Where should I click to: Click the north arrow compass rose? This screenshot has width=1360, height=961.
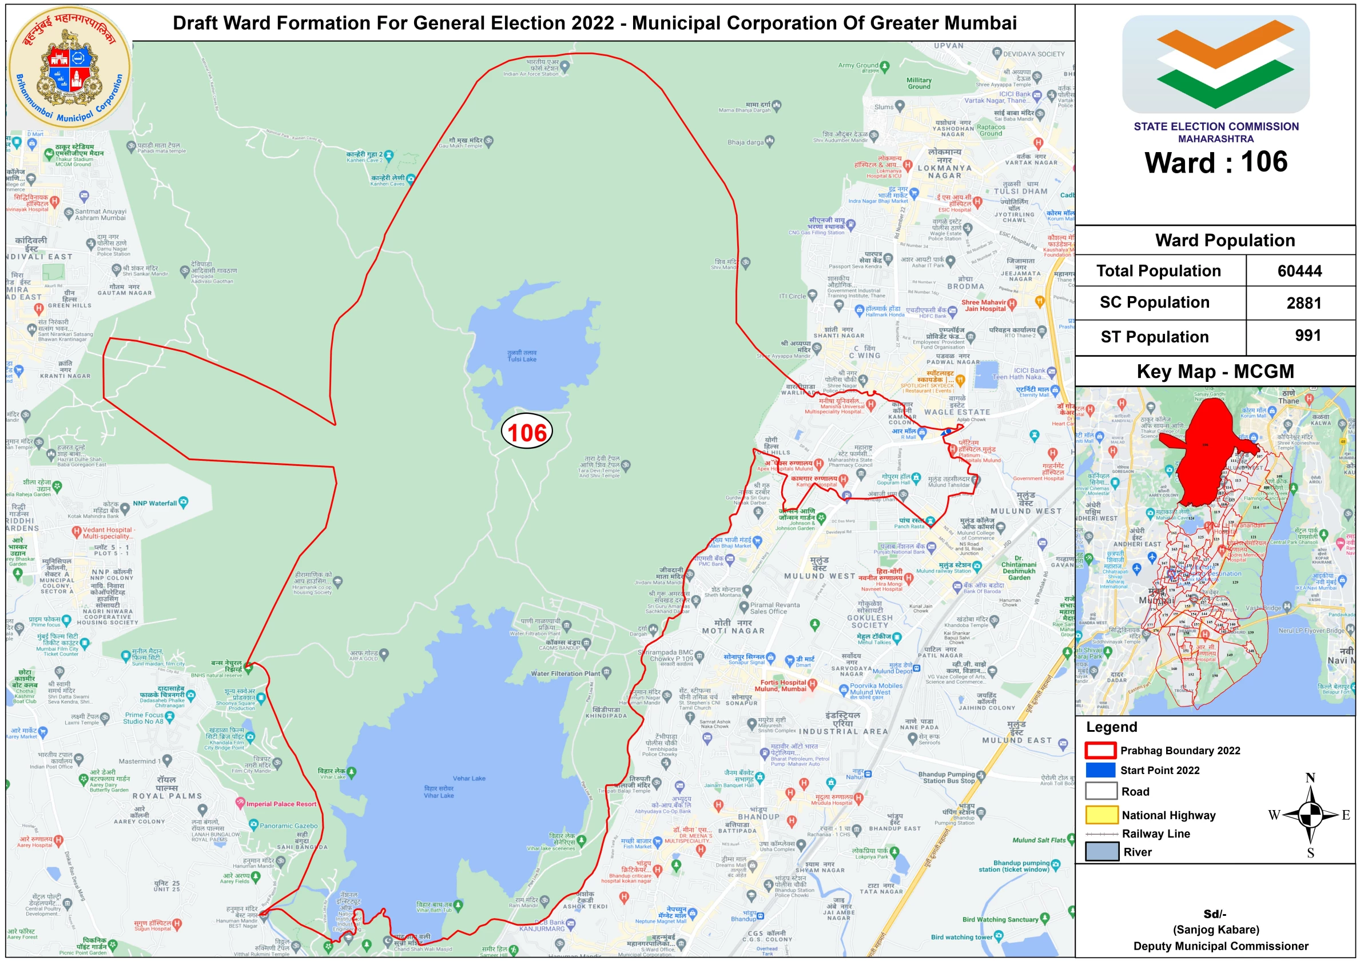pos(1310,815)
